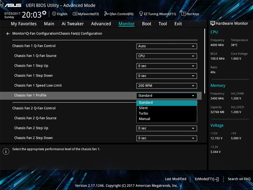Open Qfan Control(F6)
The width and height of the screenshot is (253, 190).
[119, 14]
